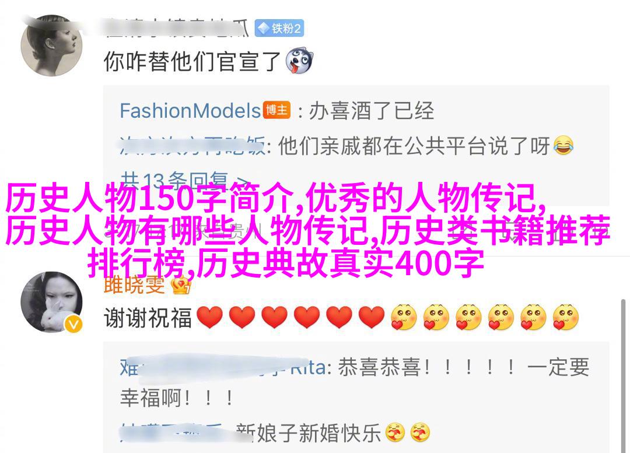The height and width of the screenshot is (453, 630).
Task: Click the 谢谢祝福 comment text
Action: pyautogui.click(x=148, y=318)
